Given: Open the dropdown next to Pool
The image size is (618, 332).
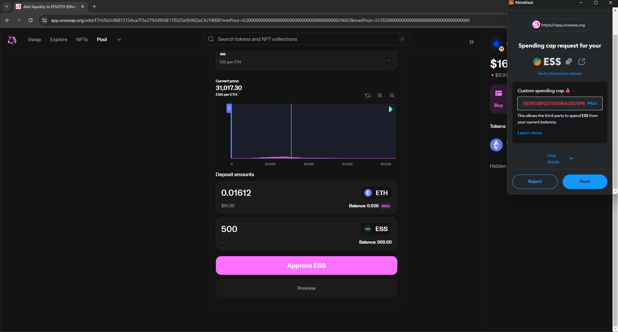Looking at the screenshot, I should (119, 40).
